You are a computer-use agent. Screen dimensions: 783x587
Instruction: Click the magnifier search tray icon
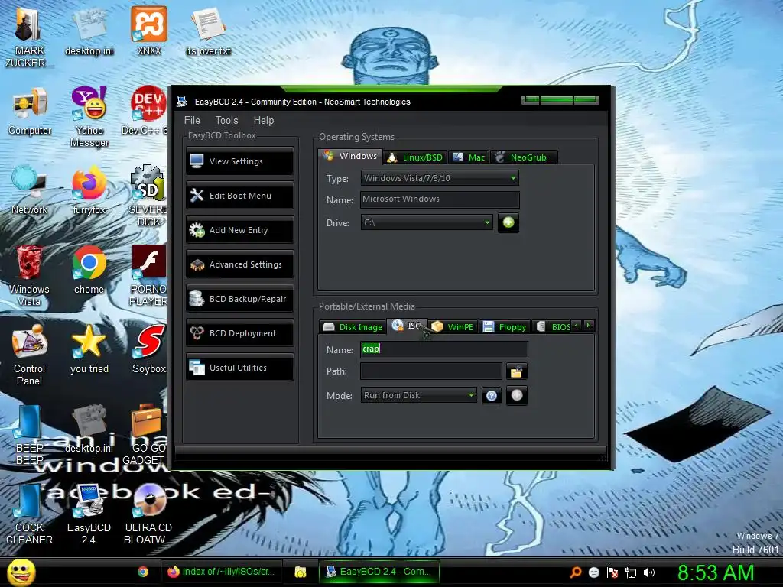576,572
